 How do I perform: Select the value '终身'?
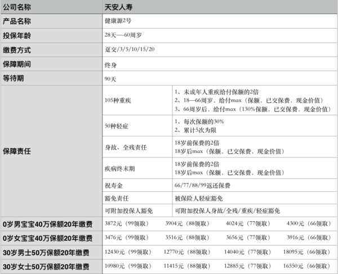tap(110, 65)
